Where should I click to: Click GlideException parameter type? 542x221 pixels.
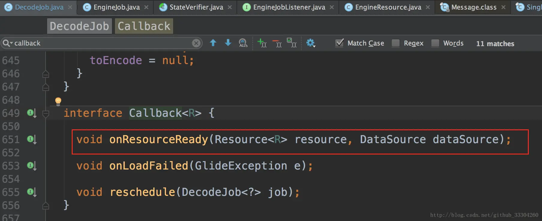241,166
